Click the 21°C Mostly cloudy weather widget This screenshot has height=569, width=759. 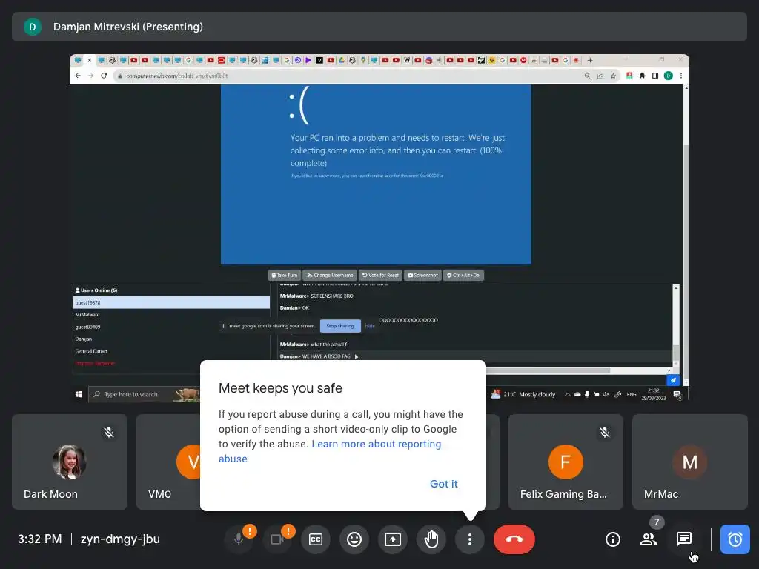click(523, 394)
